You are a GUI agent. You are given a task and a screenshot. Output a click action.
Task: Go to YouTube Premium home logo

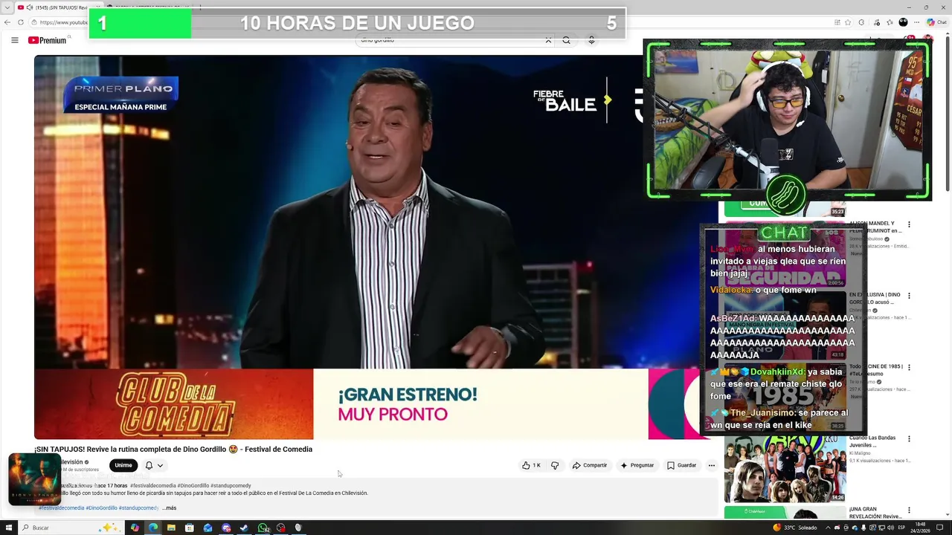tap(48, 40)
